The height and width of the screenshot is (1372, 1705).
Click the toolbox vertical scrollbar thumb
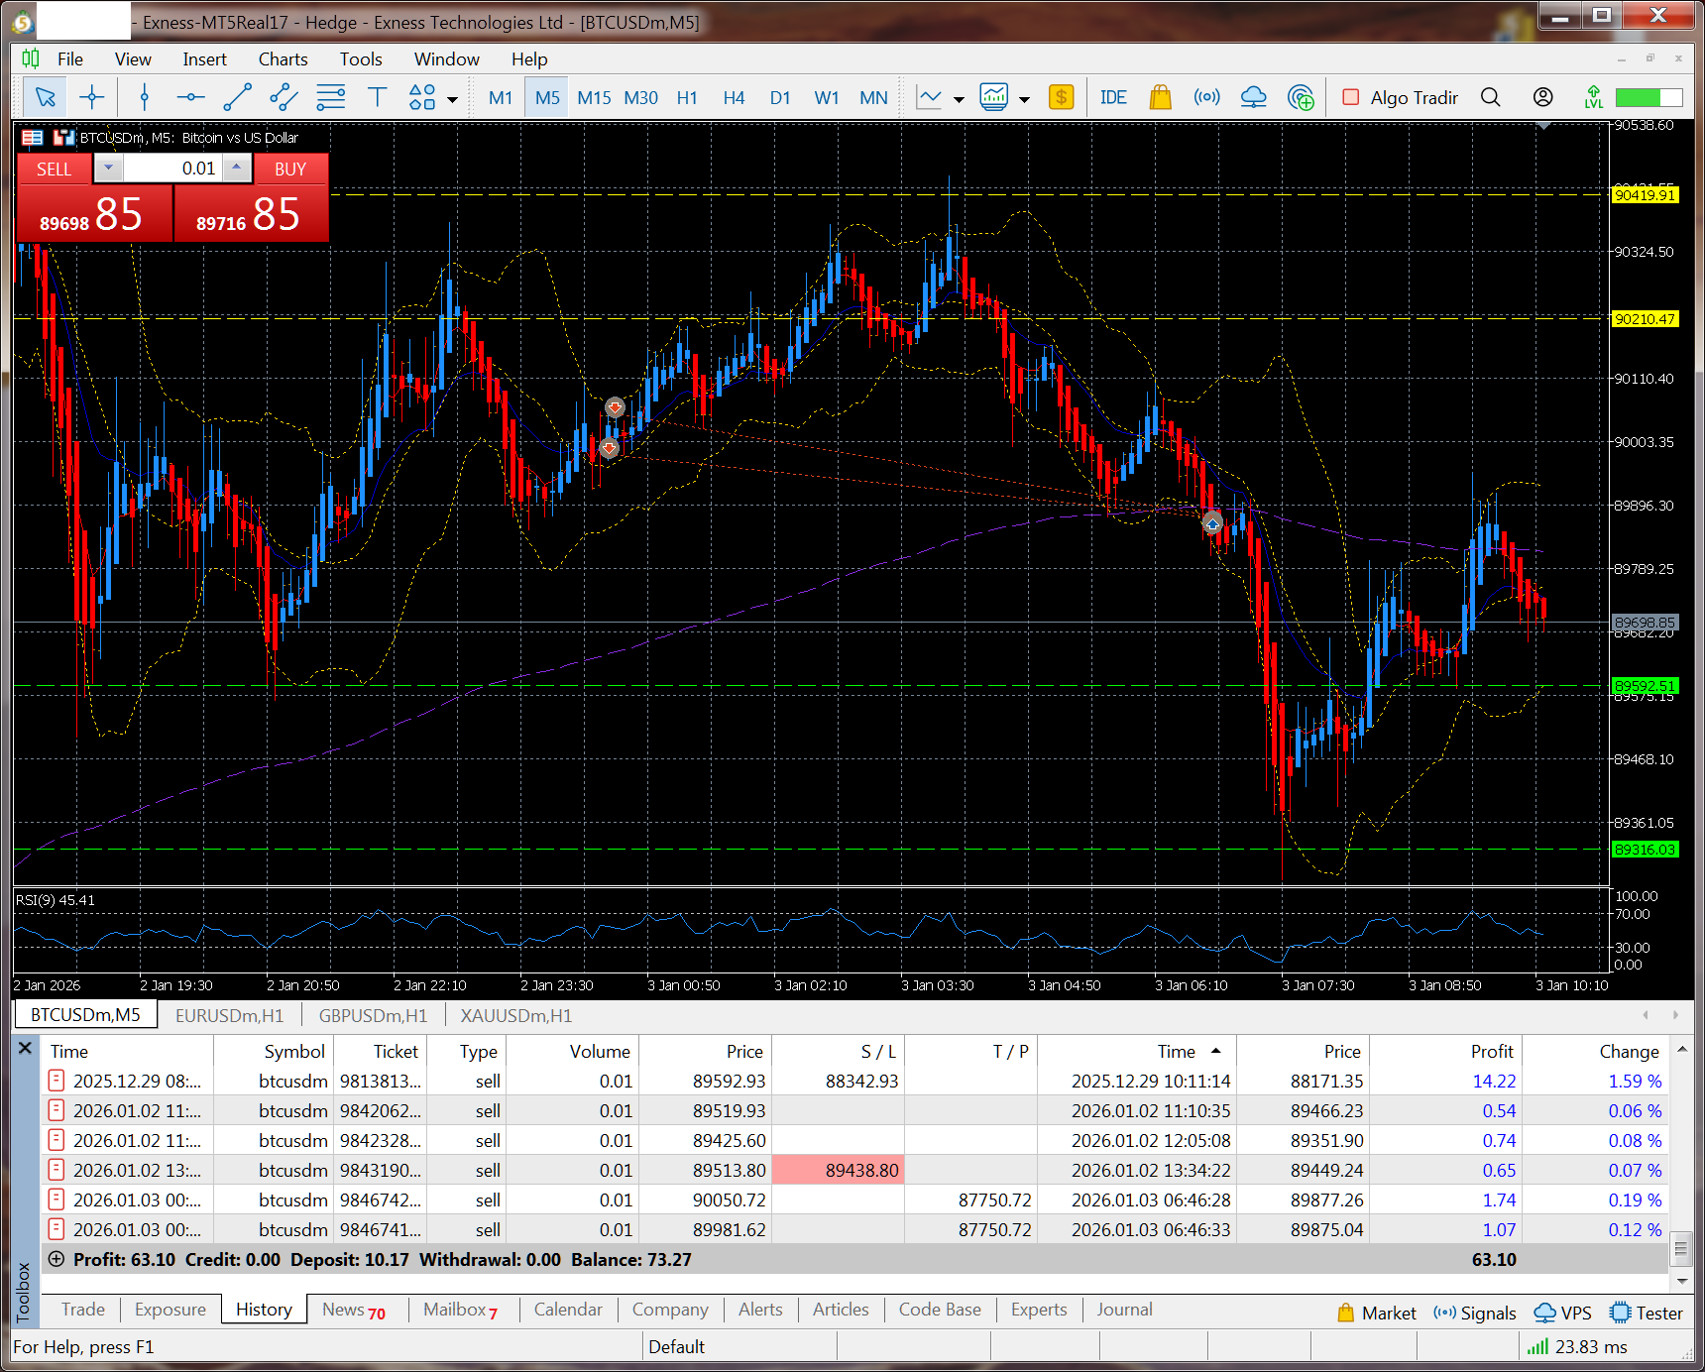[x=1681, y=1249]
